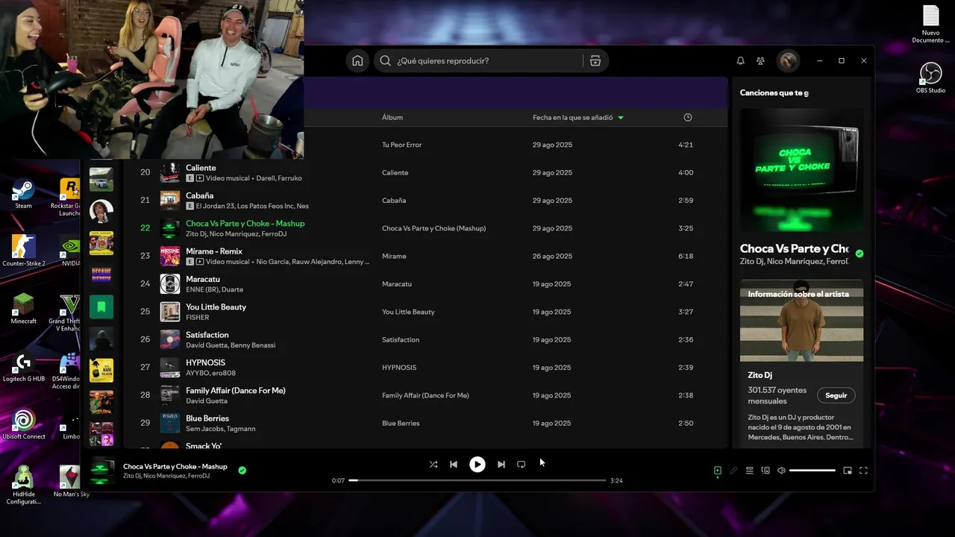
Task: Seek within the song progress bar
Action: pyautogui.click(x=477, y=480)
